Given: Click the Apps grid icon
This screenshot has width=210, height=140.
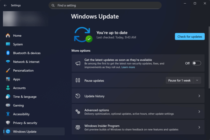Looking at the screenshot, I should 8,79.
